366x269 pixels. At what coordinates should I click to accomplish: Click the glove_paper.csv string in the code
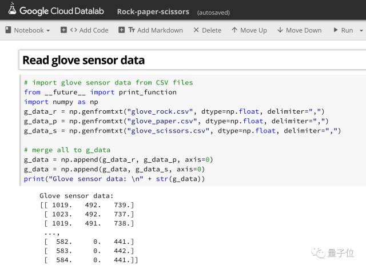tap(162, 121)
